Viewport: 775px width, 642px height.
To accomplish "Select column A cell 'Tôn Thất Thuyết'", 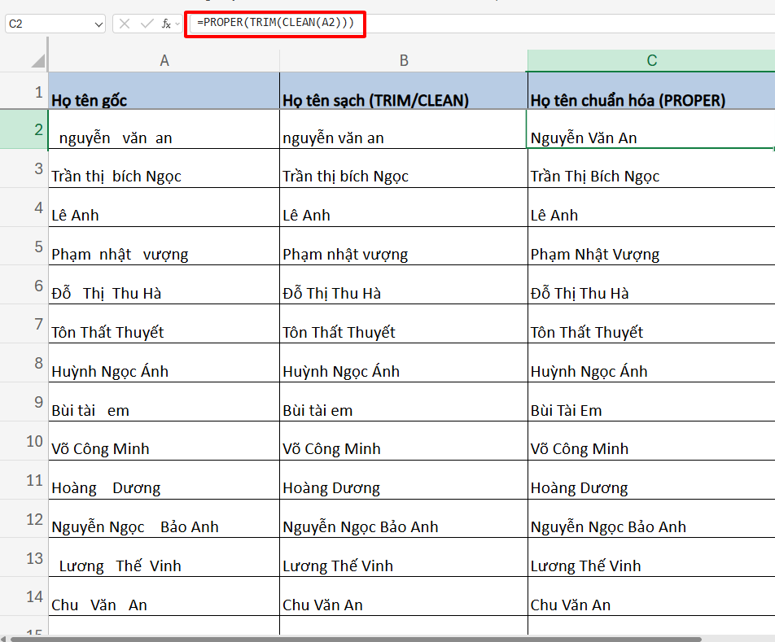I will tap(164, 324).
